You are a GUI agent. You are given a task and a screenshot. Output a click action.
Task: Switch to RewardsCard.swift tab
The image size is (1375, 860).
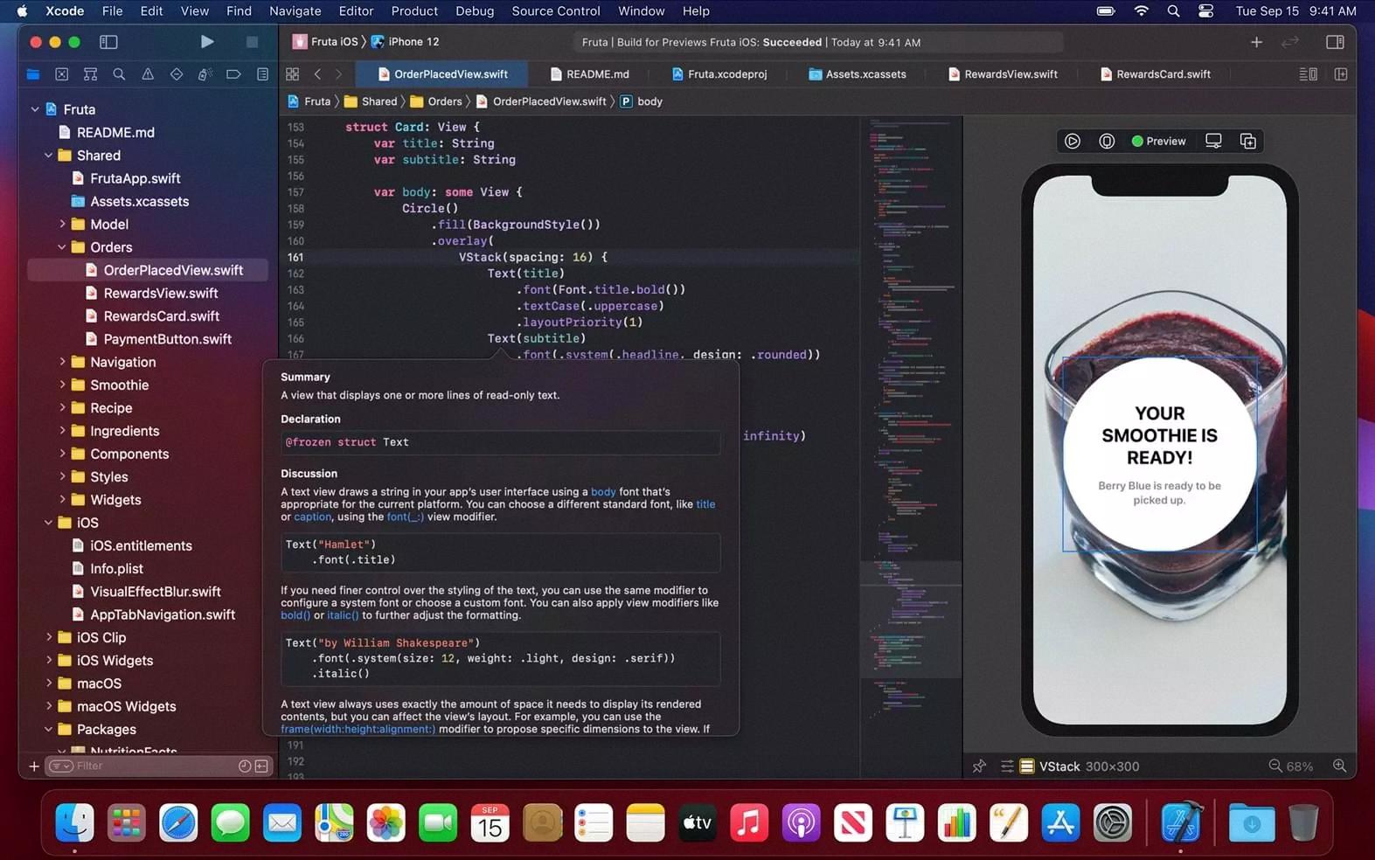click(1156, 74)
